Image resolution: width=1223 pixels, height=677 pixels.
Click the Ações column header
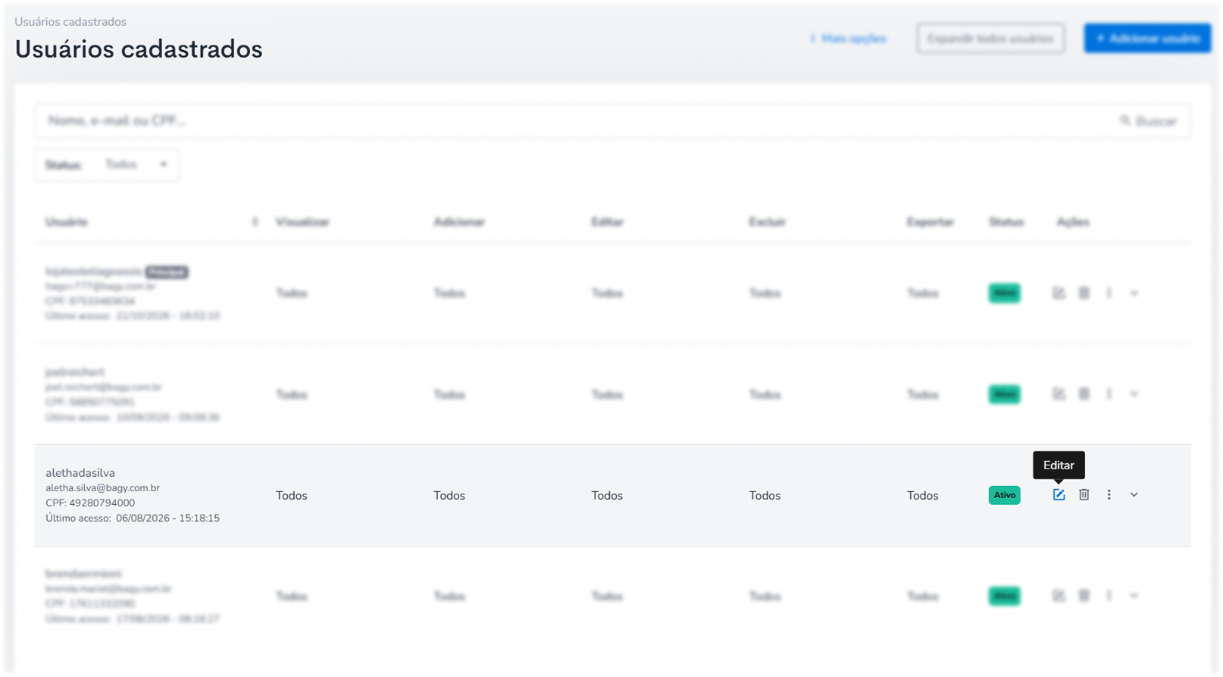tap(1073, 222)
